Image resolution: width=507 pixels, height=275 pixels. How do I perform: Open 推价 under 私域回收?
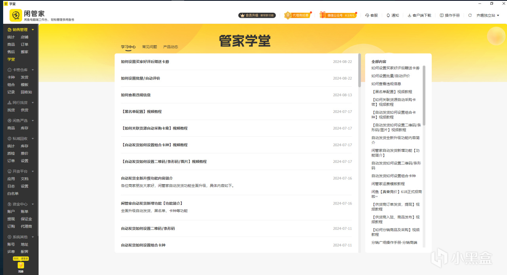25,153
